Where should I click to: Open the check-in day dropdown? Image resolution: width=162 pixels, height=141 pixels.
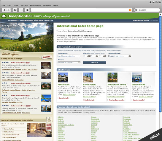[86, 56]
